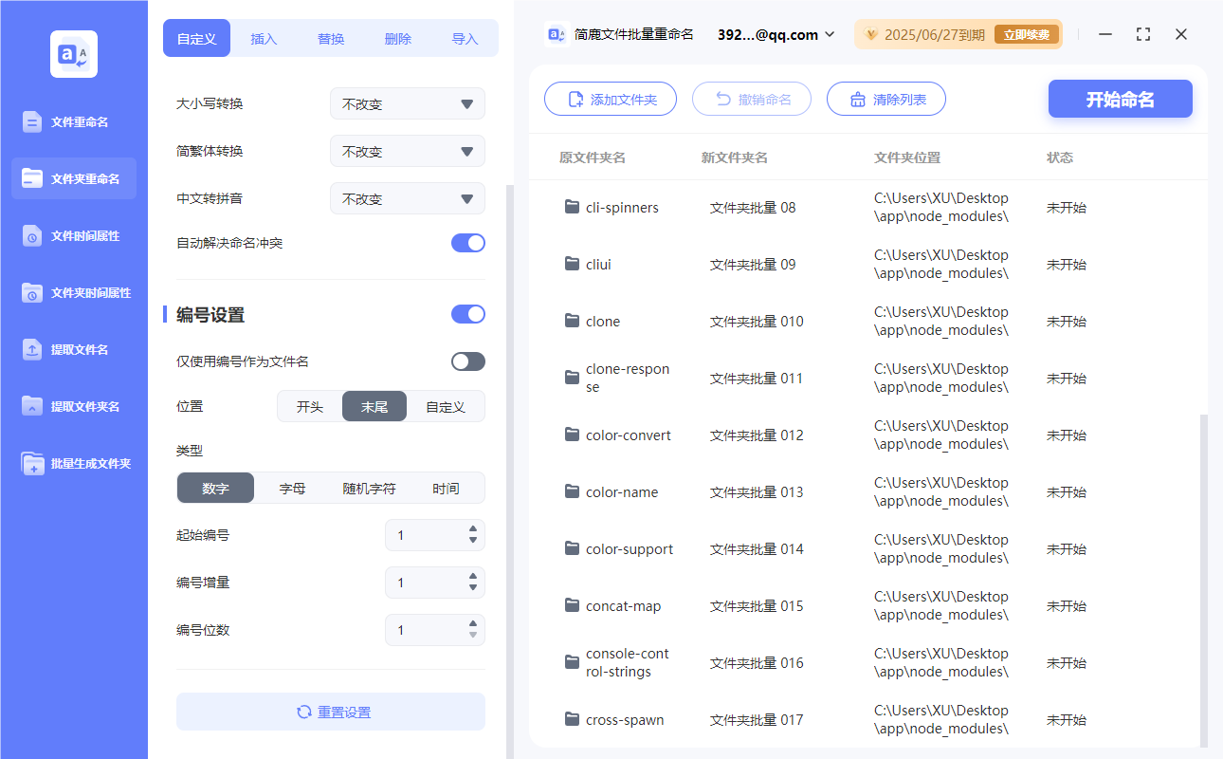Click the 开始命名 button

pos(1120,99)
